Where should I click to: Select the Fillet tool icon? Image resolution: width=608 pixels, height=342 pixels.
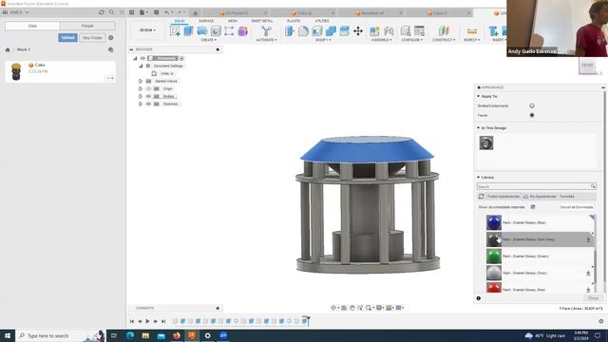point(303,31)
